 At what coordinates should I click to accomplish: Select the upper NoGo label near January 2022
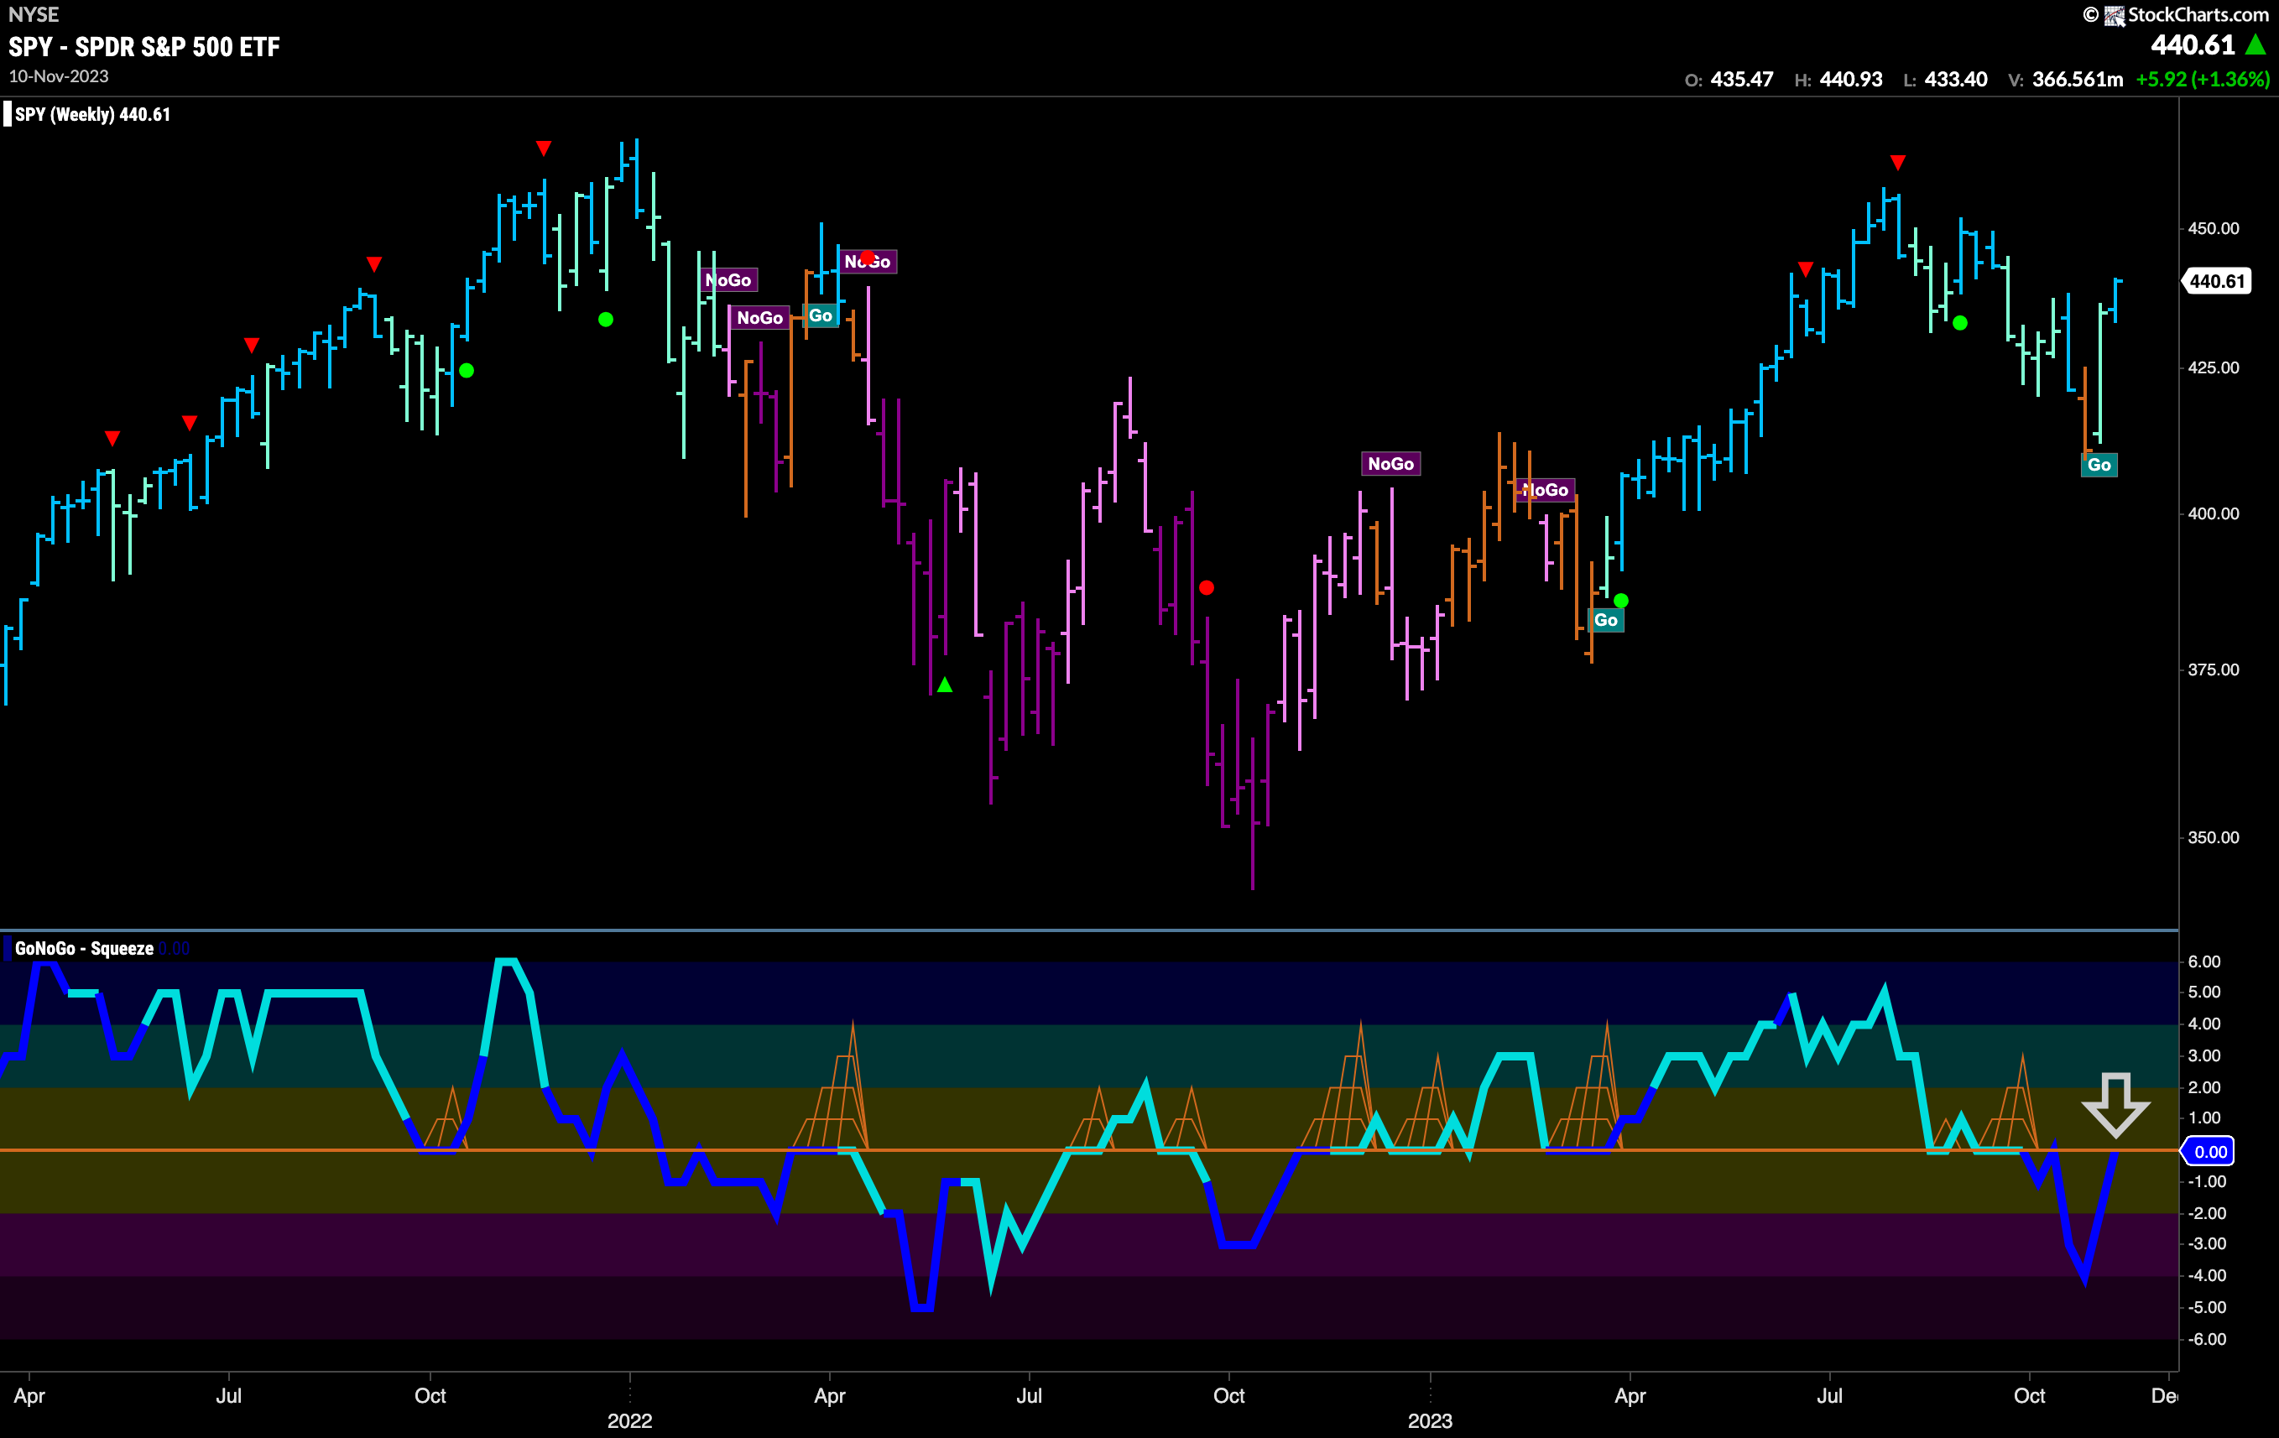click(x=728, y=280)
